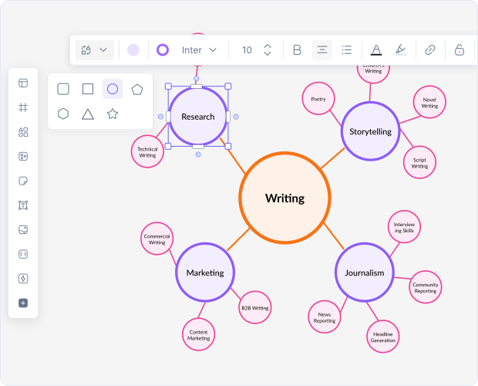Click the connector dot left of Research

[x=160, y=117]
